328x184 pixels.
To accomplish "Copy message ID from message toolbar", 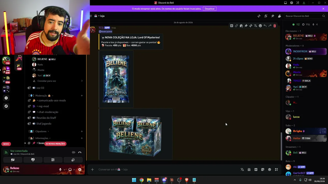I will tap(232, 26).
